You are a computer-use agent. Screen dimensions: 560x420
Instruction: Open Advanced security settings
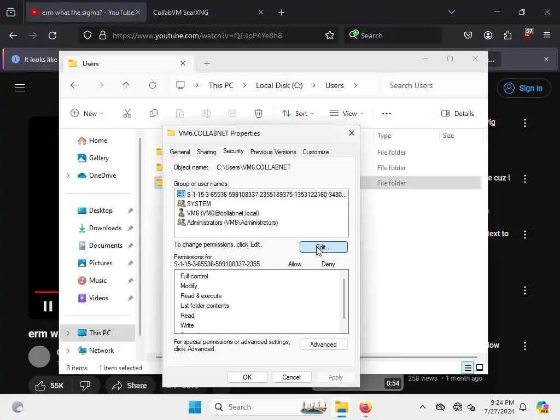point(323,345)
